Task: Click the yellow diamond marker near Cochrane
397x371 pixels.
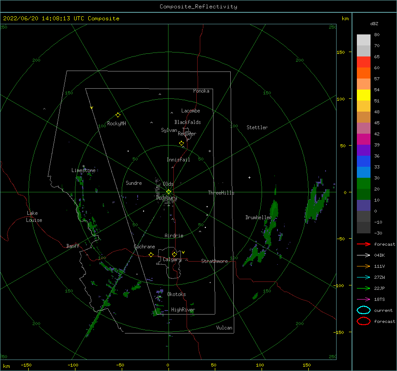Action: click(x=151, y=255)
